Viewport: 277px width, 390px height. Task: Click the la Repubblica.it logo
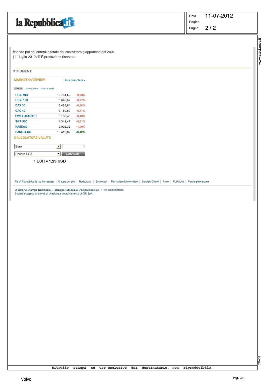(45, 23)
